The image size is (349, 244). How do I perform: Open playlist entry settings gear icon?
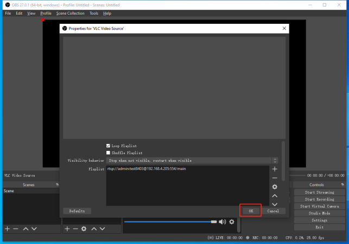click(275, 187)
